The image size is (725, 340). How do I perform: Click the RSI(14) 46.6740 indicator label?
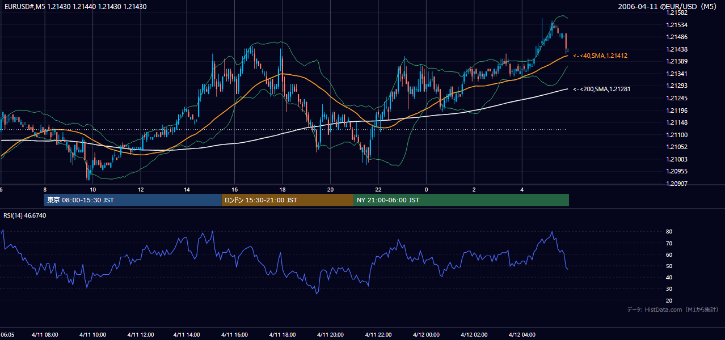pyautogui.click(x=24, y=215)
